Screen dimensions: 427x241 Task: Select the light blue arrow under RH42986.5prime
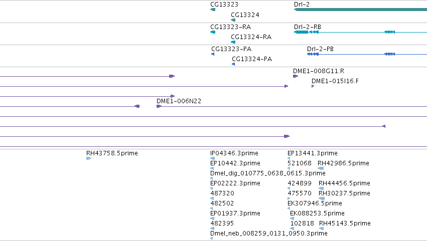pos(321,168)
